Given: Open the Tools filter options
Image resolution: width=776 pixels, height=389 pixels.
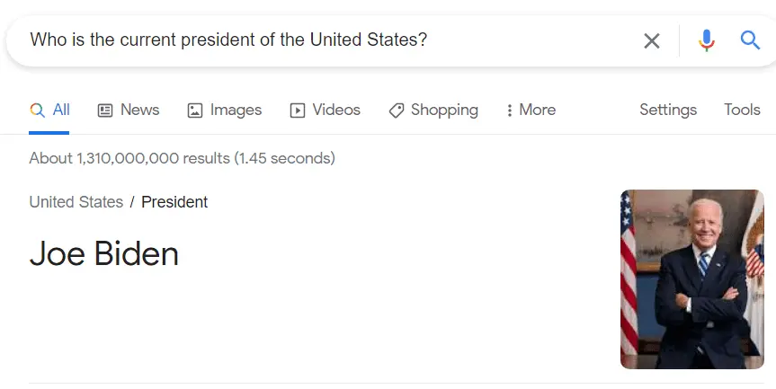Looking at the screenshot, I should [x=742, y=110].
